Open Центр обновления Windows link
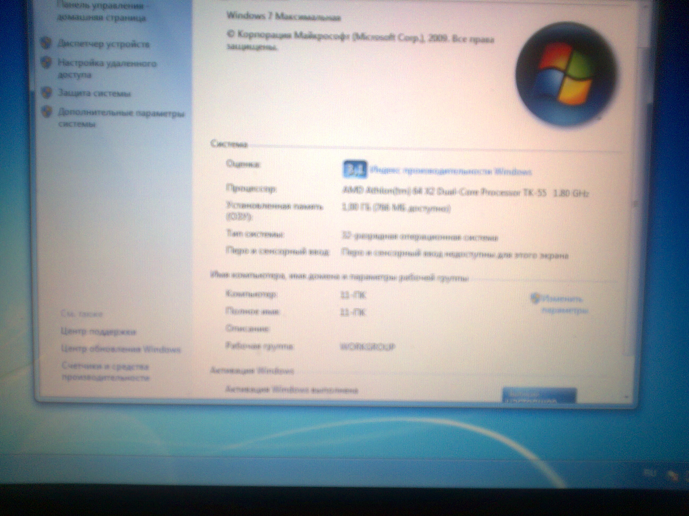The image size is (689, 516). [121, 349]
